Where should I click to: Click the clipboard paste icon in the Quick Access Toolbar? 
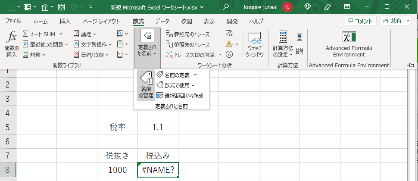(45, 7)
